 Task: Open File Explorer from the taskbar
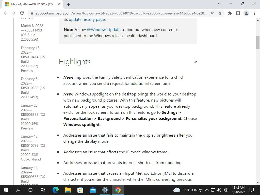tap(68, 190)
